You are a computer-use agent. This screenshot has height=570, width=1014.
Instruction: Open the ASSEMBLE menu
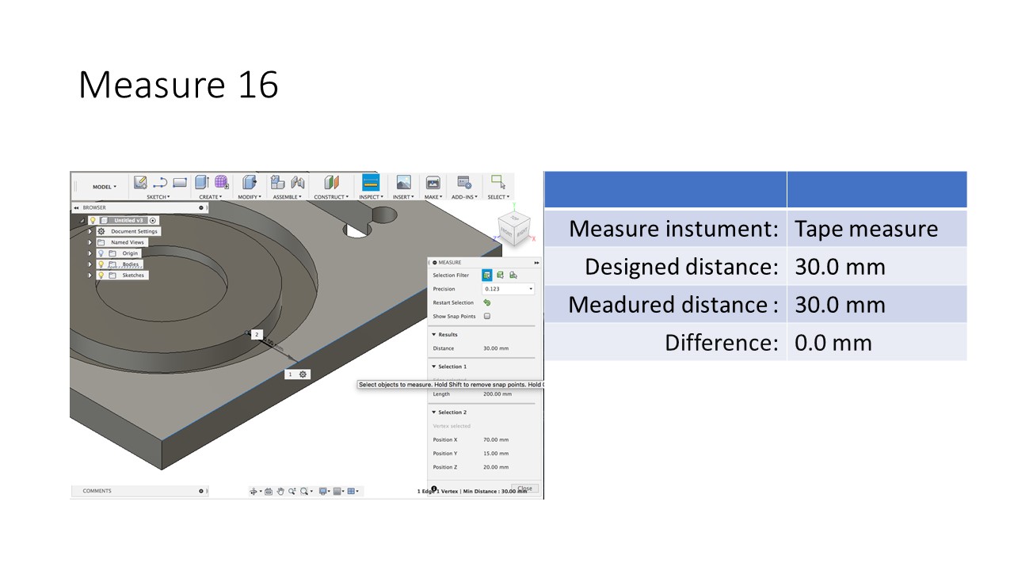tap(287, 197)
